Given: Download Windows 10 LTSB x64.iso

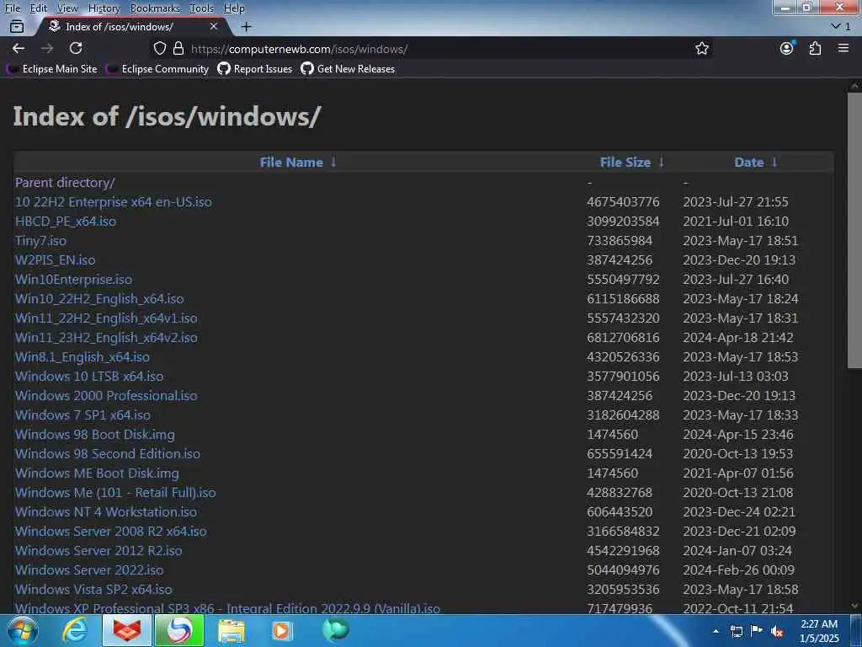Looking at the screenshot, I should [x=89, y=377].
